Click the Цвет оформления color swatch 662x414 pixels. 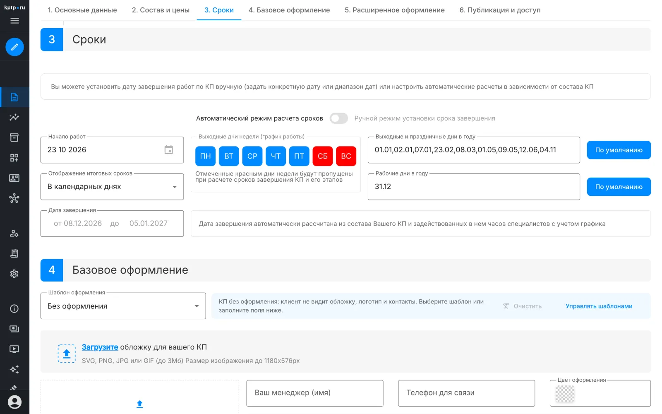[x=565, y=394]
